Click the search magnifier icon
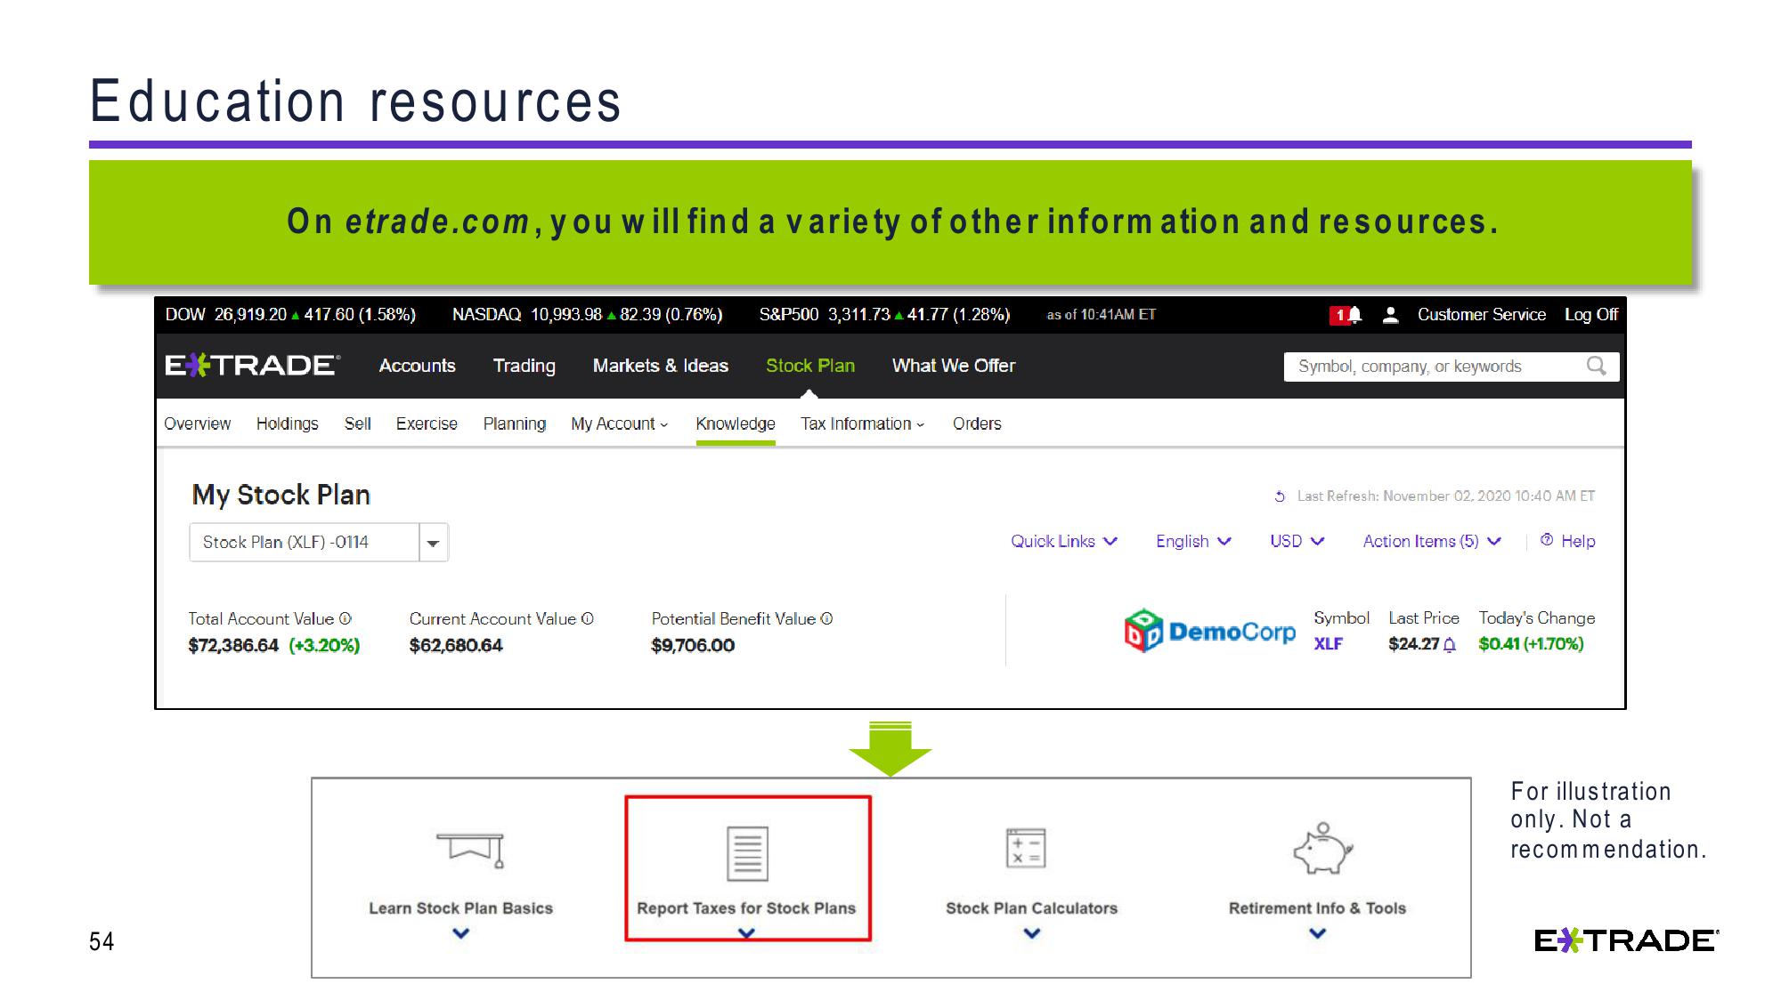 [1597, 366]
